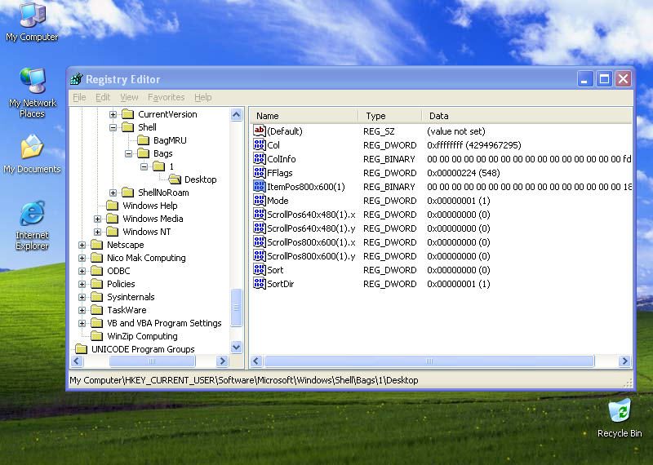Click the values pane horizontal scrollbar thumb
The height and width of the screenshot is (465, 653).
(429, 361)
